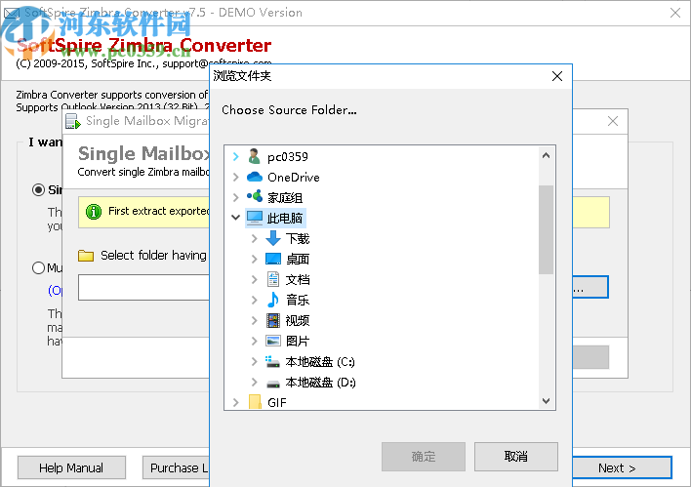
Task: Click the 家庭组 homegroup icon
Action: pos(255,197)
